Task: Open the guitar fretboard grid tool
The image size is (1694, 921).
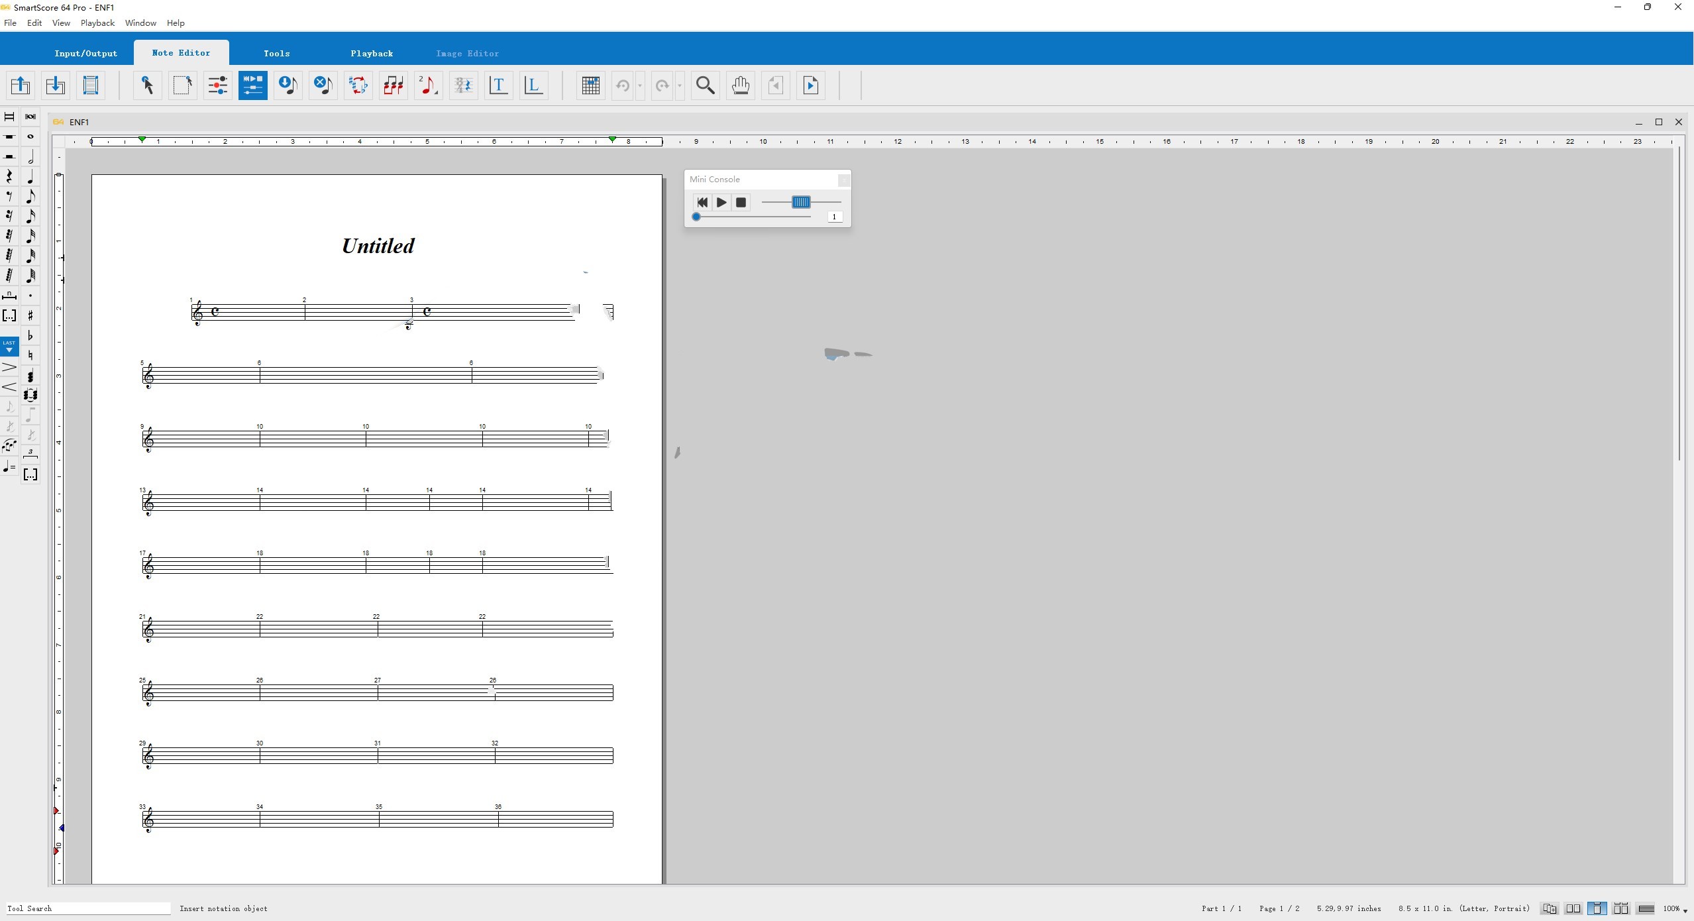Action: [591, 85]
